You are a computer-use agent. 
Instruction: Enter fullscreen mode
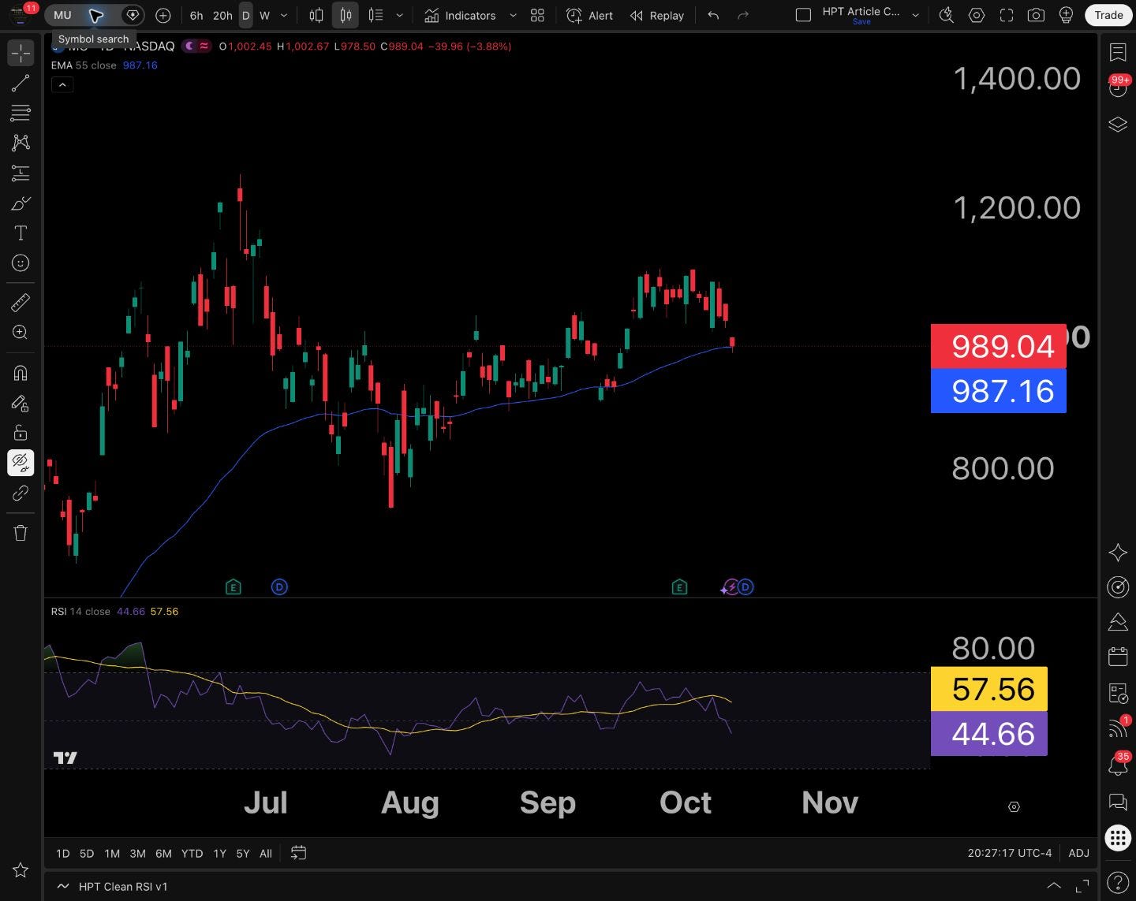1007,15
